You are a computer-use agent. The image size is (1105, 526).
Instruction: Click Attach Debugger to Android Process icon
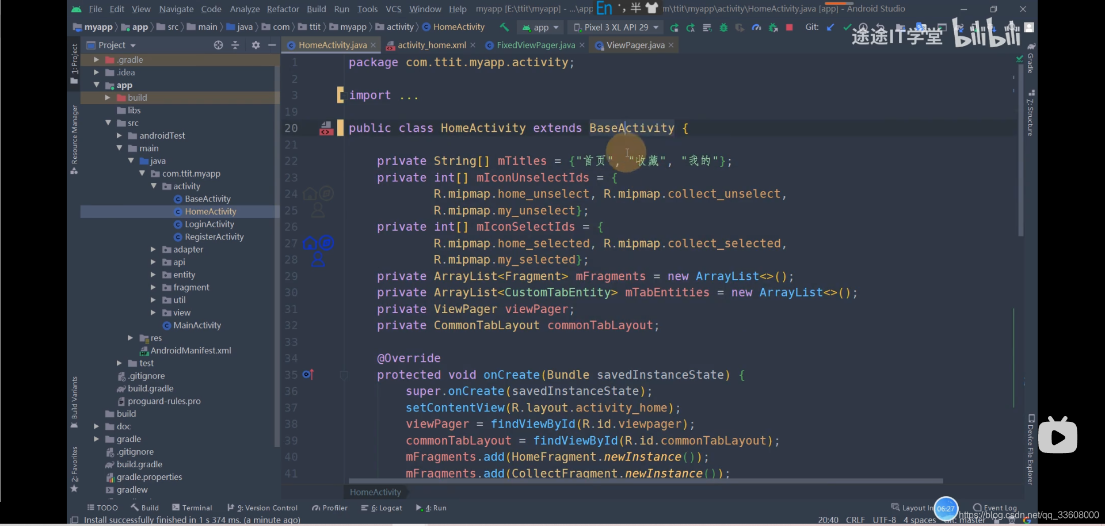click(x=773, y=28)
